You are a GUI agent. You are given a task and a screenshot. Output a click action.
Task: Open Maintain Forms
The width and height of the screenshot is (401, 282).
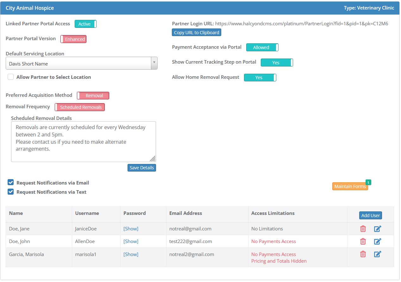[350, 186]
